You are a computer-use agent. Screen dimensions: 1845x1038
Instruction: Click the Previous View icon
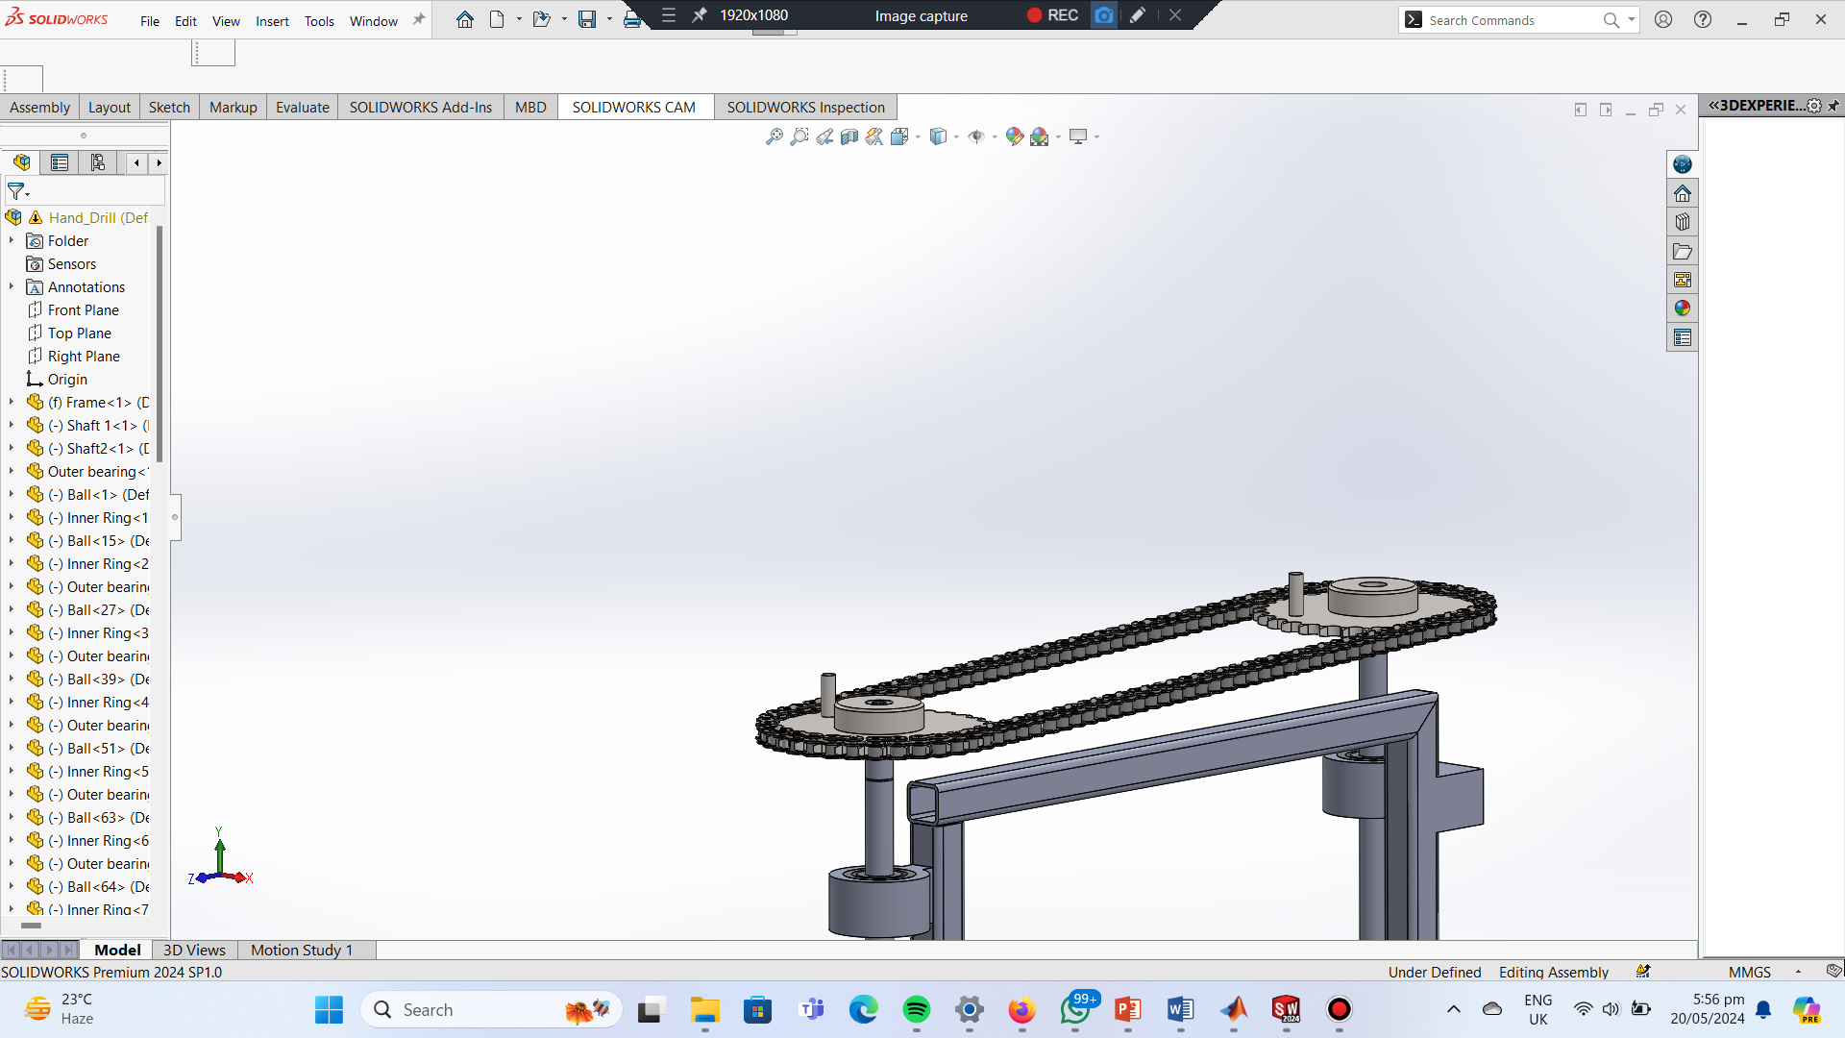tap(824, 136)
